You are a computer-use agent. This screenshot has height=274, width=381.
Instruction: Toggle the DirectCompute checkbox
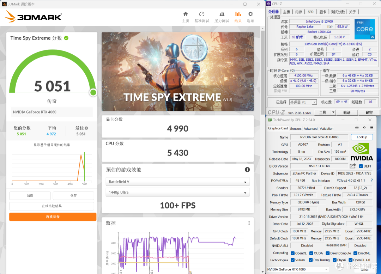(327, 253)
